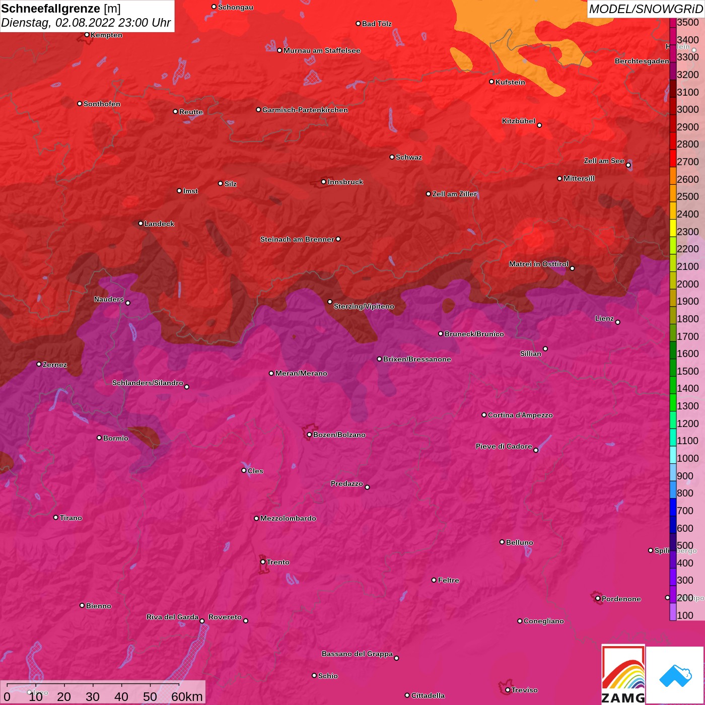The image size is (705, 705).
Task: Click the 'Bruneck/Brunico' label
Action: click(x=474, y=334)
